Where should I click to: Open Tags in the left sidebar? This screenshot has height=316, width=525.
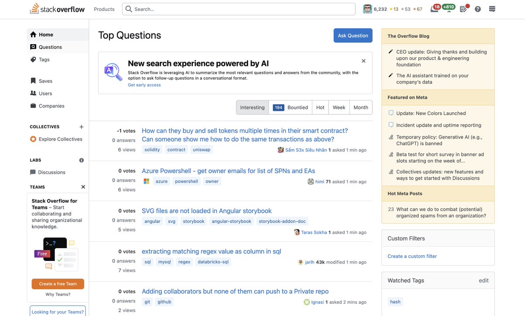coord(58,59)
